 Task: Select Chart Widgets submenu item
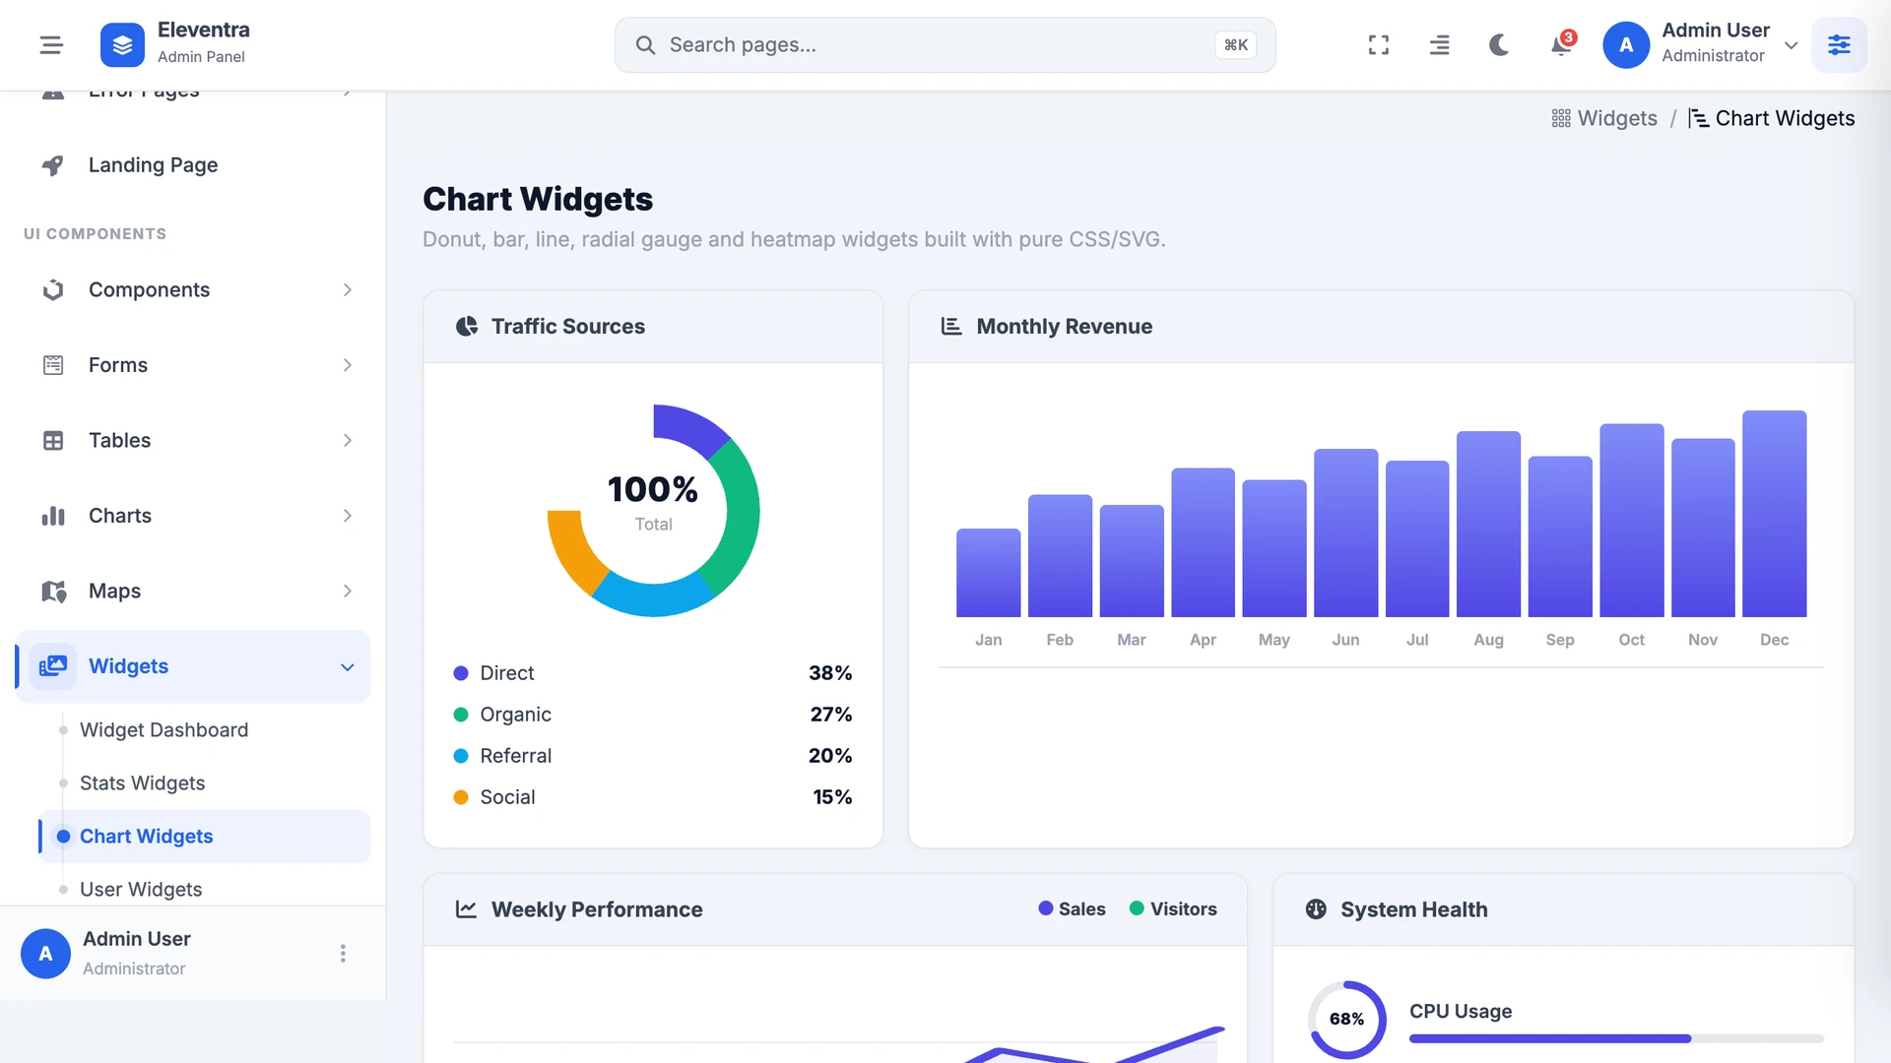[205, 837]
